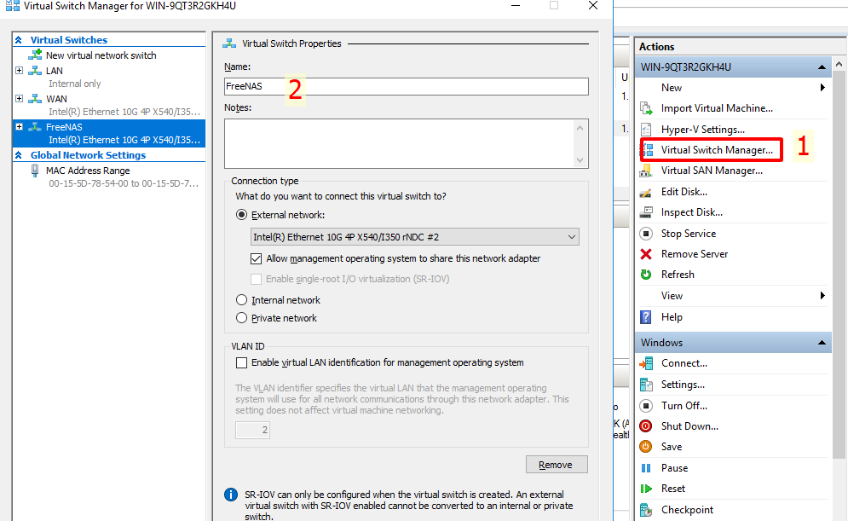Image resolution: width=848 pixels, height=521 pixels.
Task: Select New virtual network switch
Action: (101, 55)
